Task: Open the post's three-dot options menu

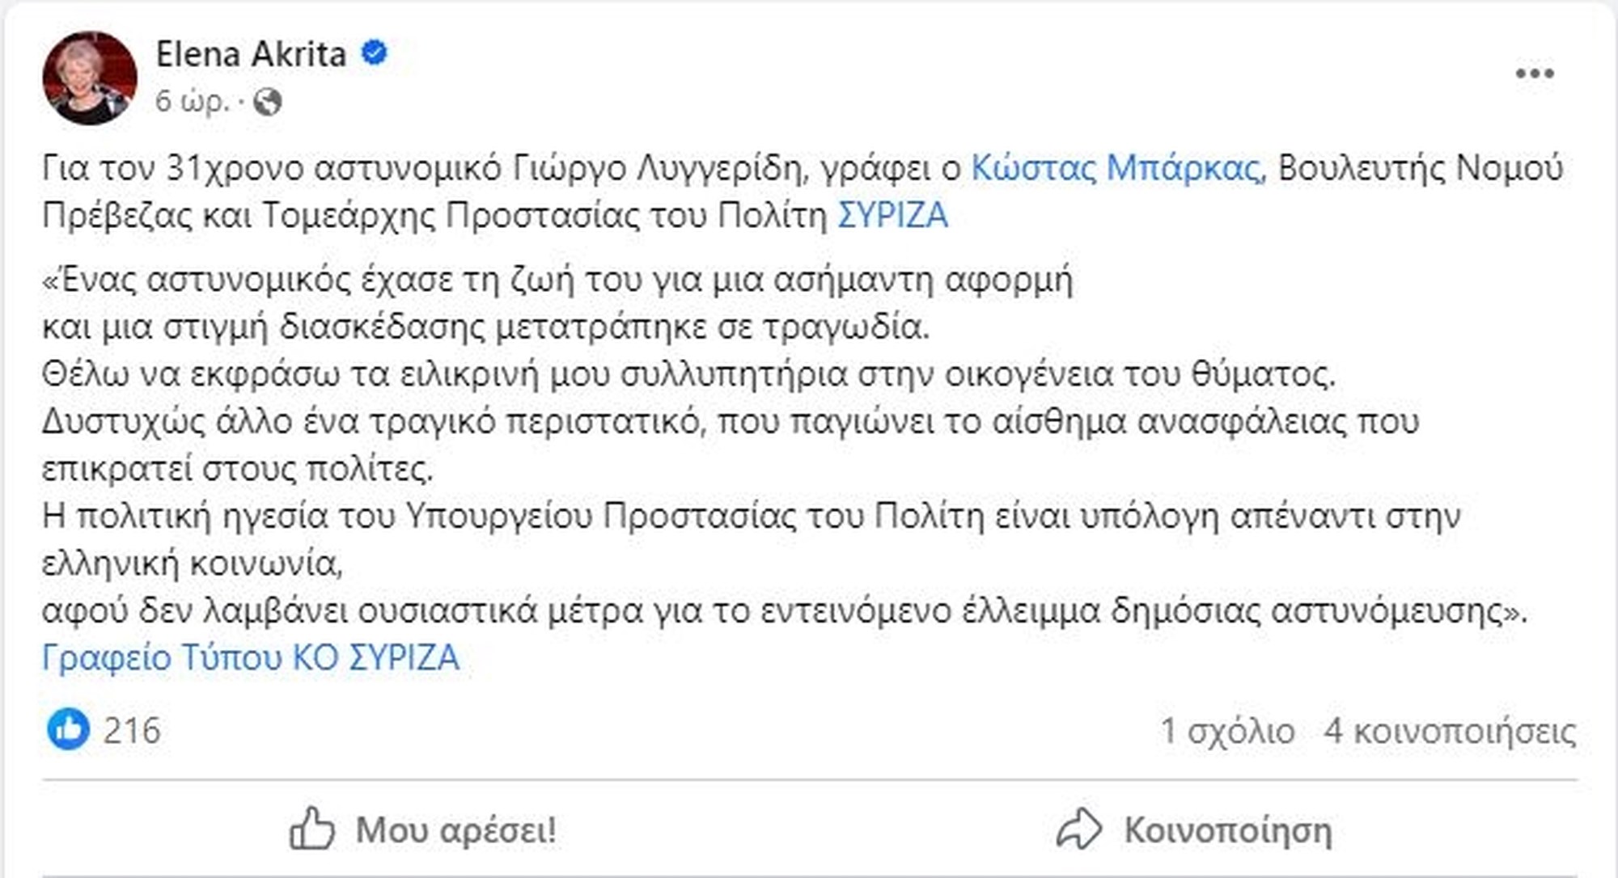Action: coord(1535,74)
